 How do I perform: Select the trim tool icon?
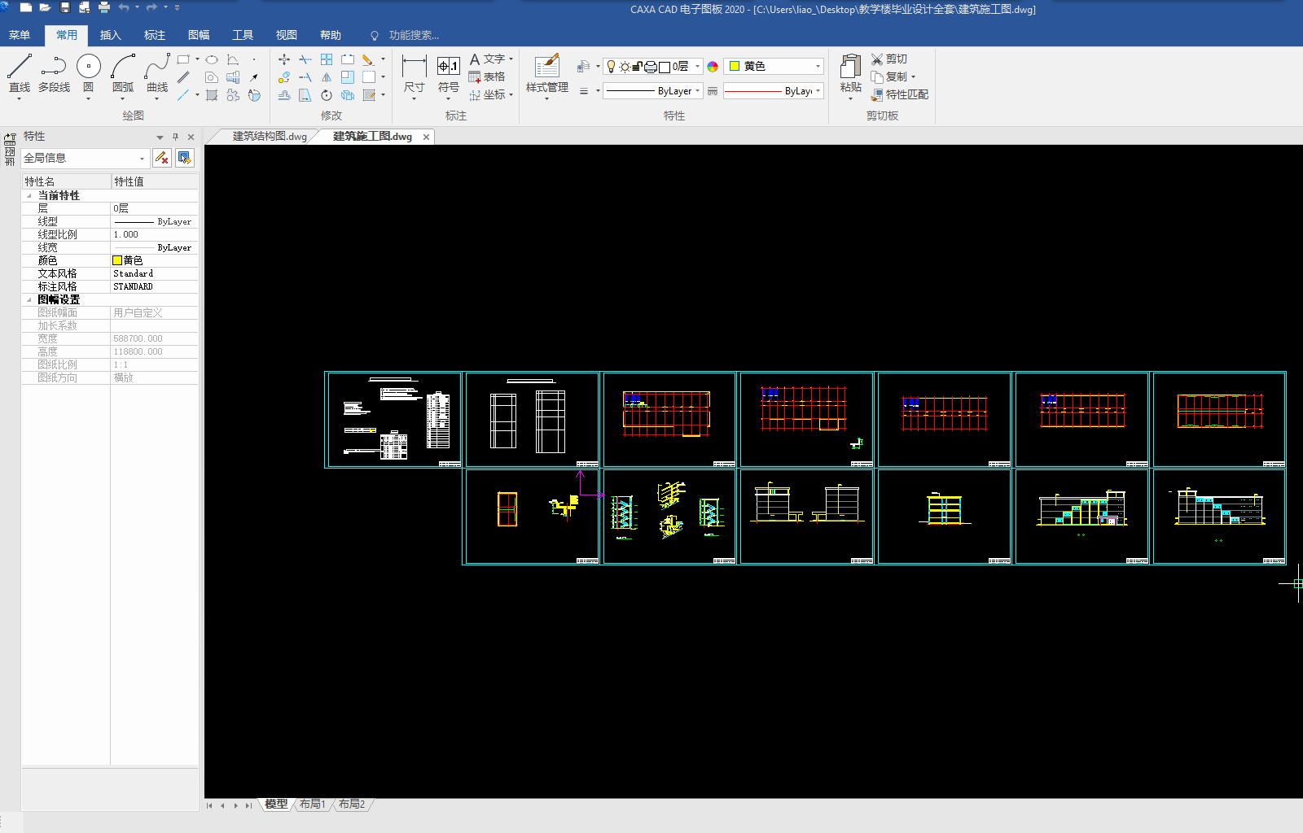coord(305,59)
